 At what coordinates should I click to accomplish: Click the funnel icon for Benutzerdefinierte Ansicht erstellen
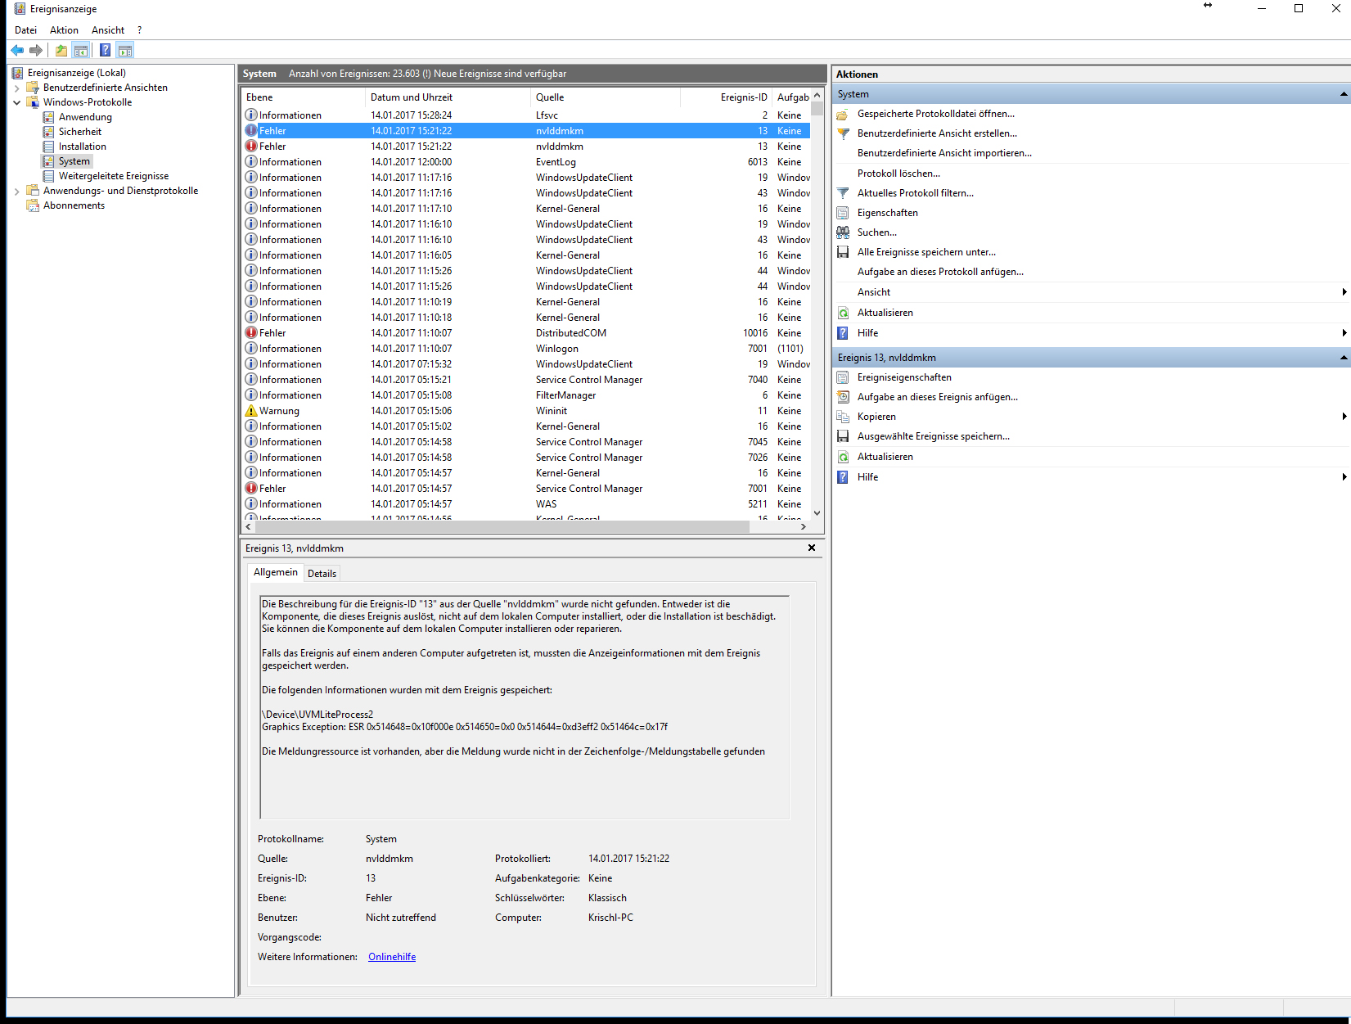click(842, 133)
